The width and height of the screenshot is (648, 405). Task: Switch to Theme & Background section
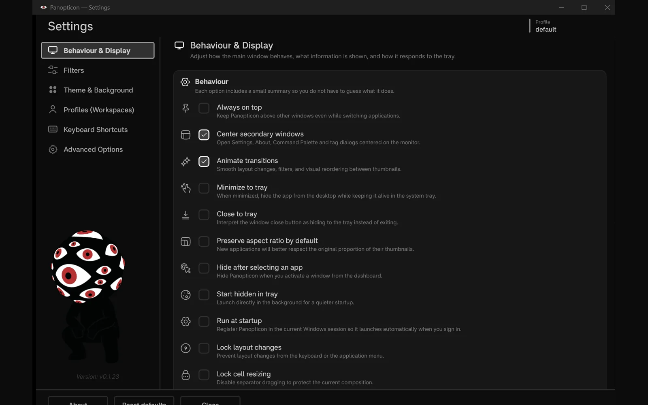click(x=98, y=90)
